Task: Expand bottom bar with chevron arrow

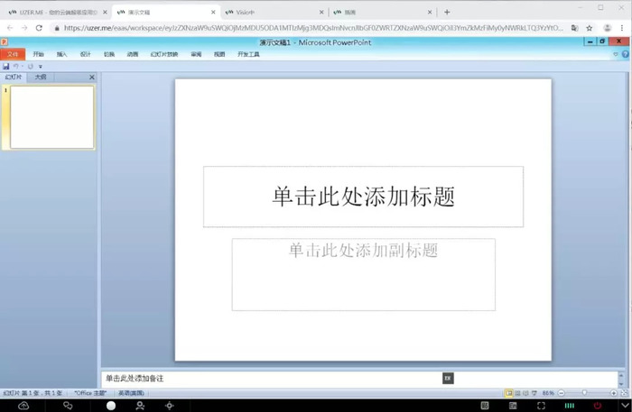Action: point(625,406)
